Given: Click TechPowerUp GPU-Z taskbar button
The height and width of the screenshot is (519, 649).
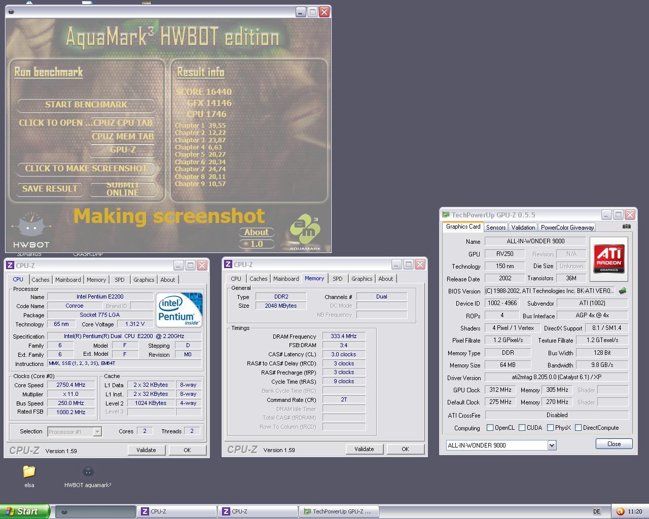Looking at the screenshot, I should pyautogui.click(x=339, y=511).
